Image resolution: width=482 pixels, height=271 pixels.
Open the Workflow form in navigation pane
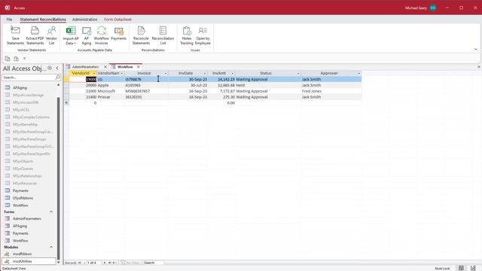(20, 241)
